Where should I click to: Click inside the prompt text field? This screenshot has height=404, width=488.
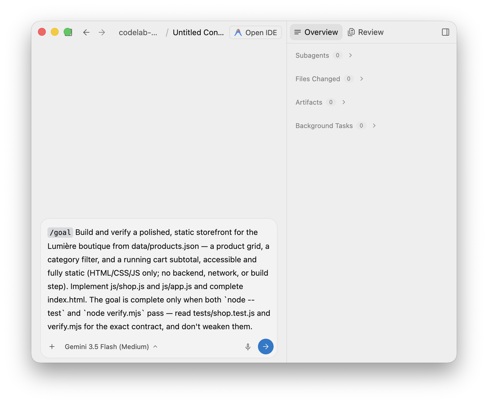click(x=159, y=279)
